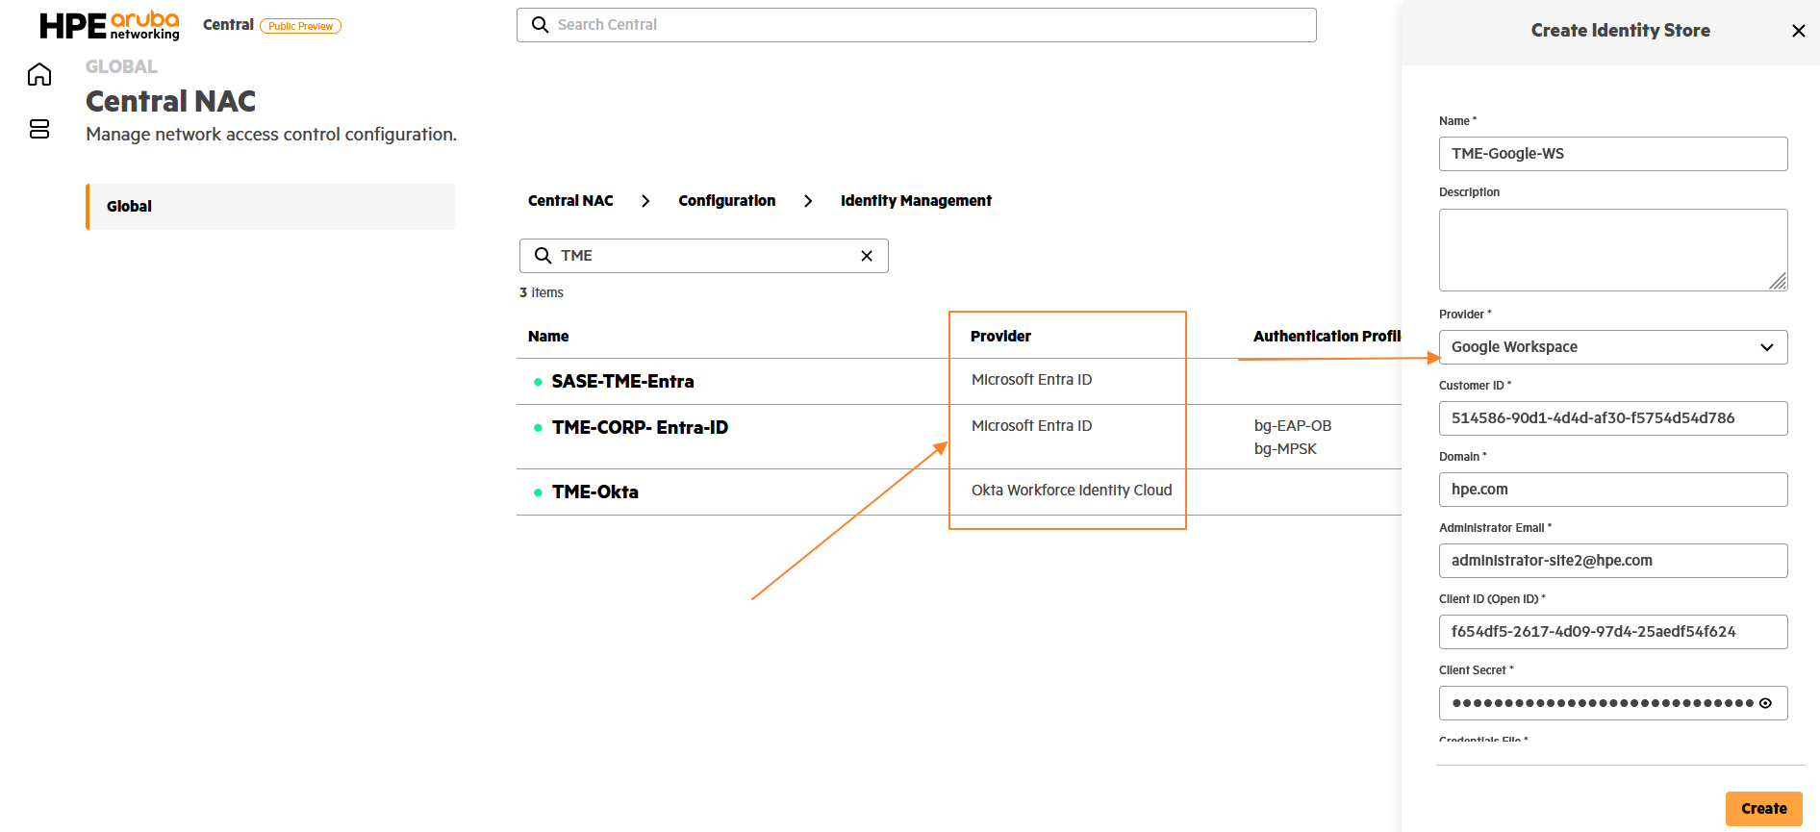This screenshot has width=1820, height=832.
Task: Reveal the Client Secret with eye icon
Action: pos(1766,703)
